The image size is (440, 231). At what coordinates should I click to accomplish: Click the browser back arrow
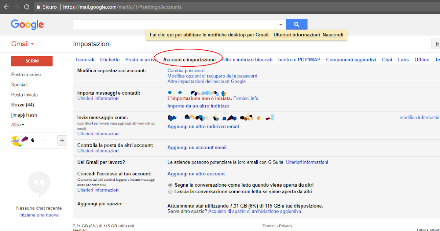coord(6,7)
